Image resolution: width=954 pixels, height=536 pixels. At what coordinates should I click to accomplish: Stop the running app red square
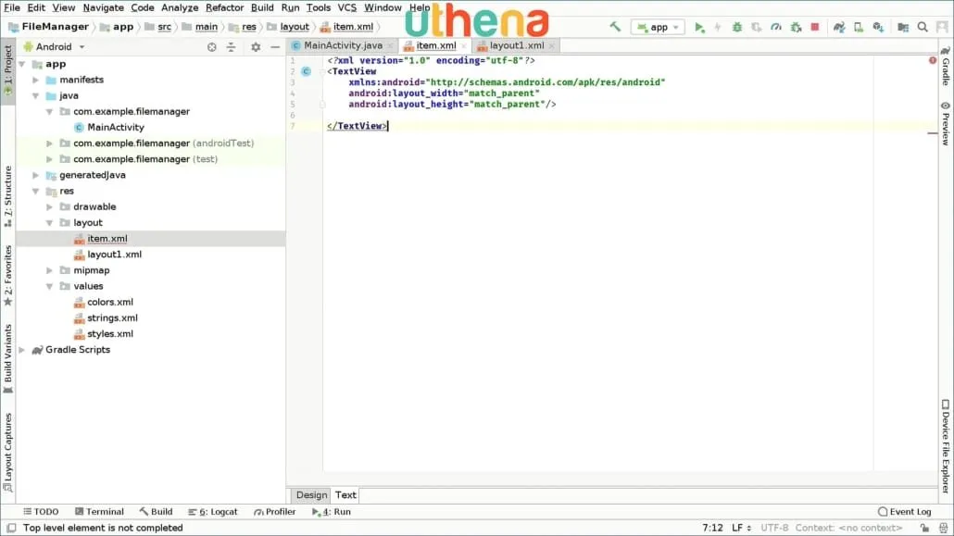815,27
